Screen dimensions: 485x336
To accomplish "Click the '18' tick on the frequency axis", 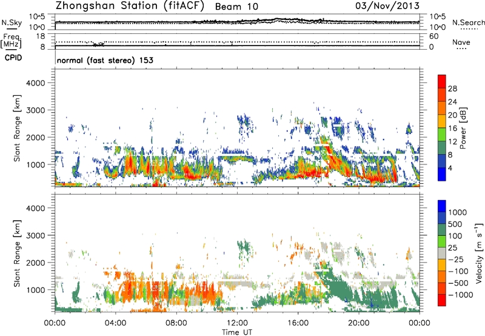I will [41, 36].
